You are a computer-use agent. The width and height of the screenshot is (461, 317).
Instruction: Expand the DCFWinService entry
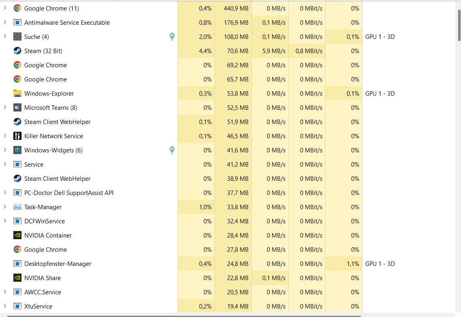click(x=5, y=221)
